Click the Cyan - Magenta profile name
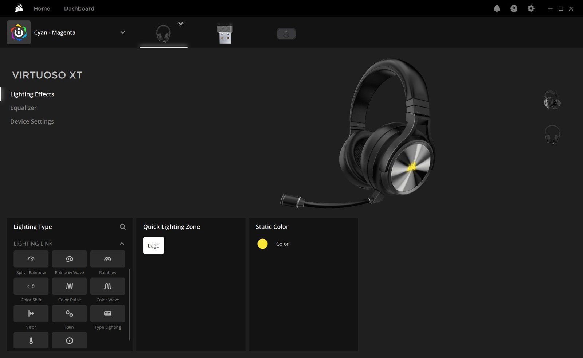583x358 pixels. click(x=55, y=32)
